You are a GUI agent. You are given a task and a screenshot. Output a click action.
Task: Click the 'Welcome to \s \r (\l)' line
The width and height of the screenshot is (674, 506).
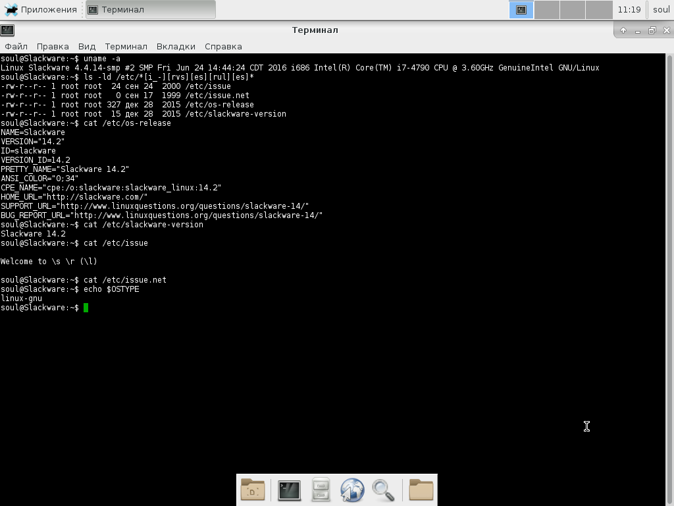click(49, 262)
